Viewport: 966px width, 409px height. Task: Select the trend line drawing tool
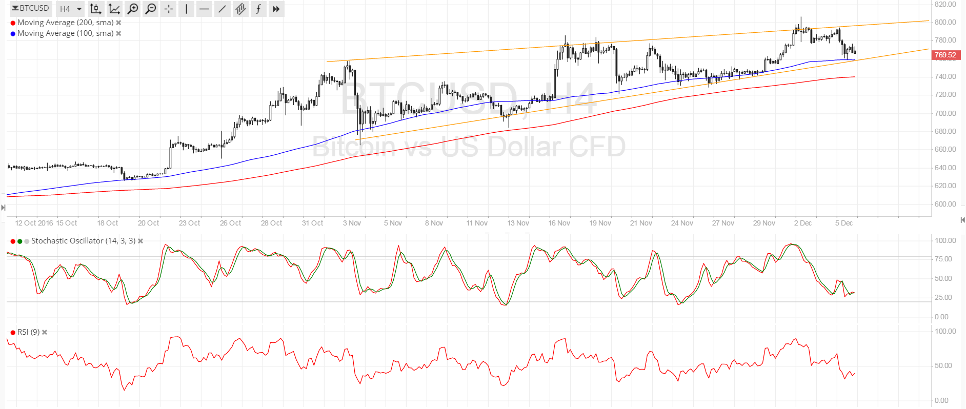click(x=222, y=9)
